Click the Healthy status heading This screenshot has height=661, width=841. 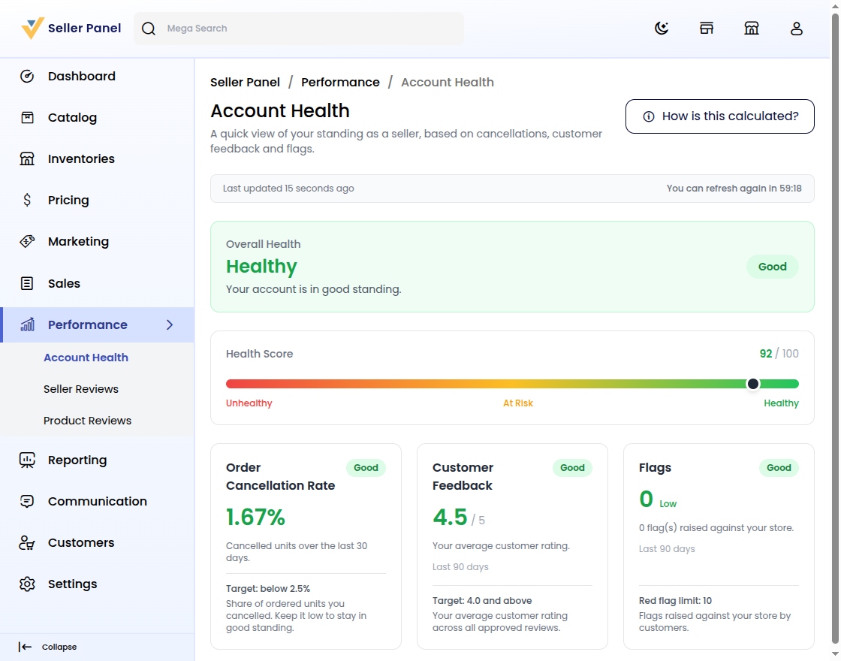pyautogui.click(x=261, y=267)
